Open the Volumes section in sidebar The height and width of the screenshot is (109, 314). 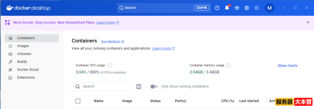pos(32,54)
